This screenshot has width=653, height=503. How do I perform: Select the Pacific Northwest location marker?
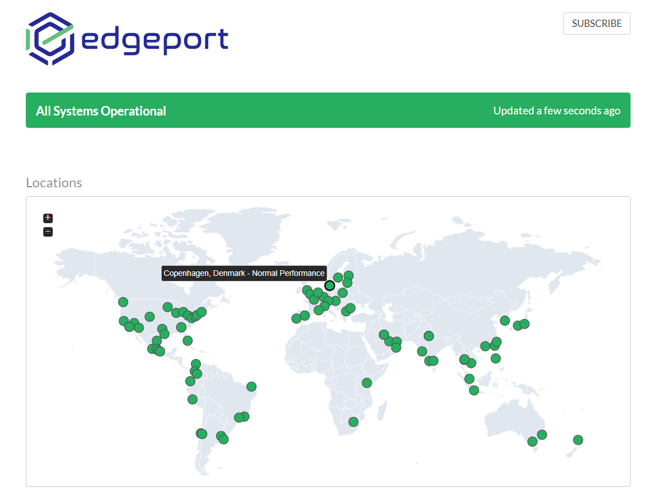click(x=123, y=302)
